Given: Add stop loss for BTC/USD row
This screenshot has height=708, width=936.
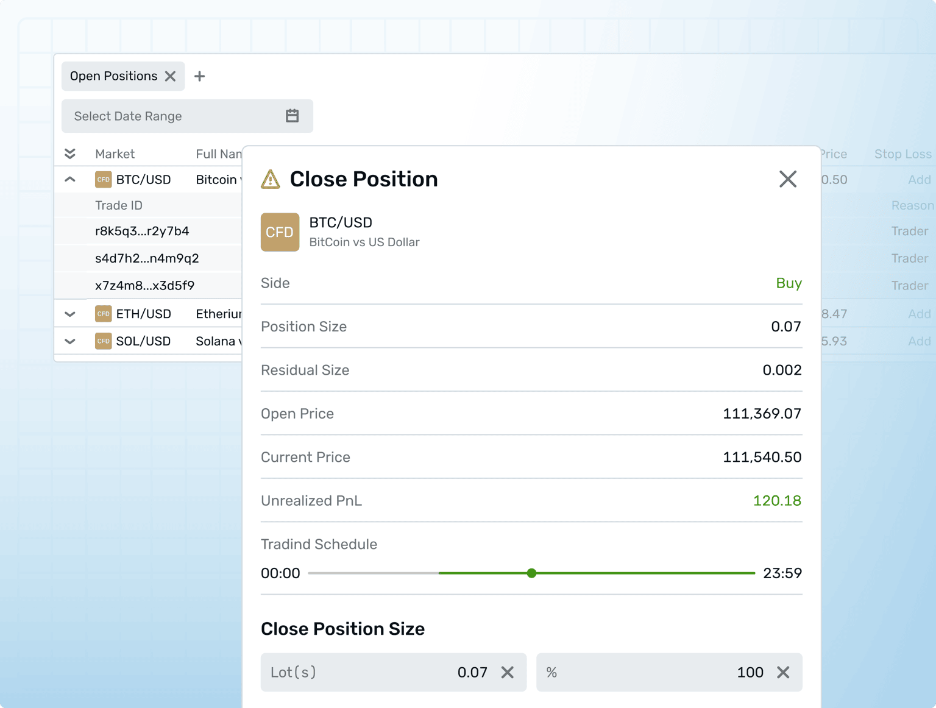Looking at the screenshot, I should (919, 180).
